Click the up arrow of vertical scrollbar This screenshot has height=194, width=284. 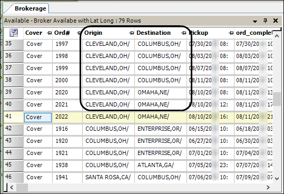pyautogui.click(x=277, y=36)
